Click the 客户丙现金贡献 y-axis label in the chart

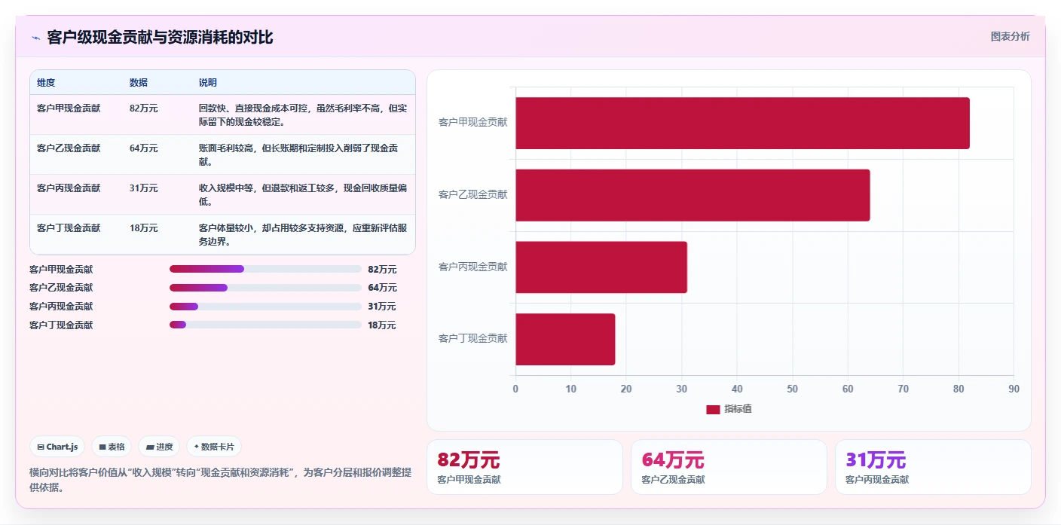(x=473, y=267)
